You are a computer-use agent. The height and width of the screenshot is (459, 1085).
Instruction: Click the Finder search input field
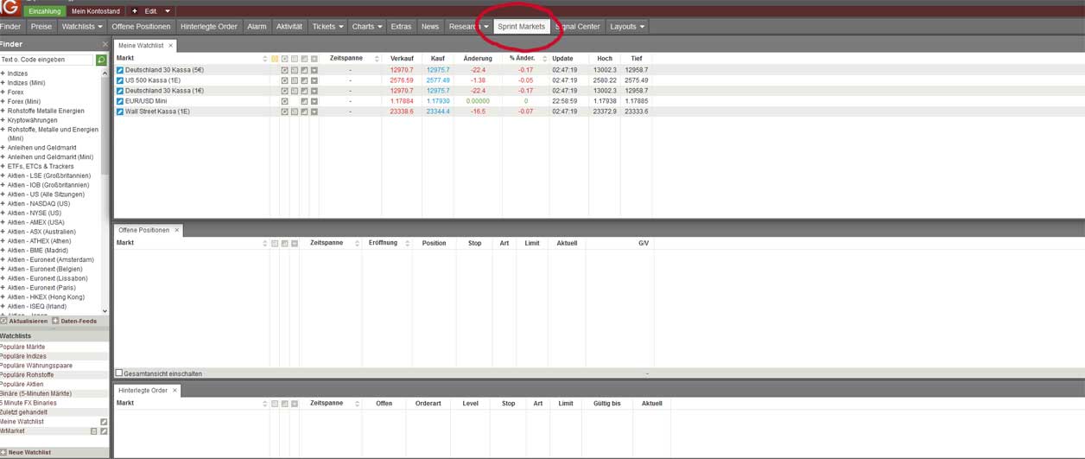(x=47, y=60)
